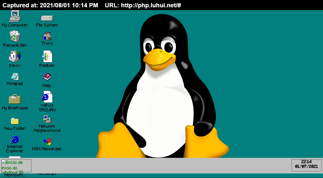Click the taskbar clock showing 22:14
This screenshot has height=178, width=323.
306,162
